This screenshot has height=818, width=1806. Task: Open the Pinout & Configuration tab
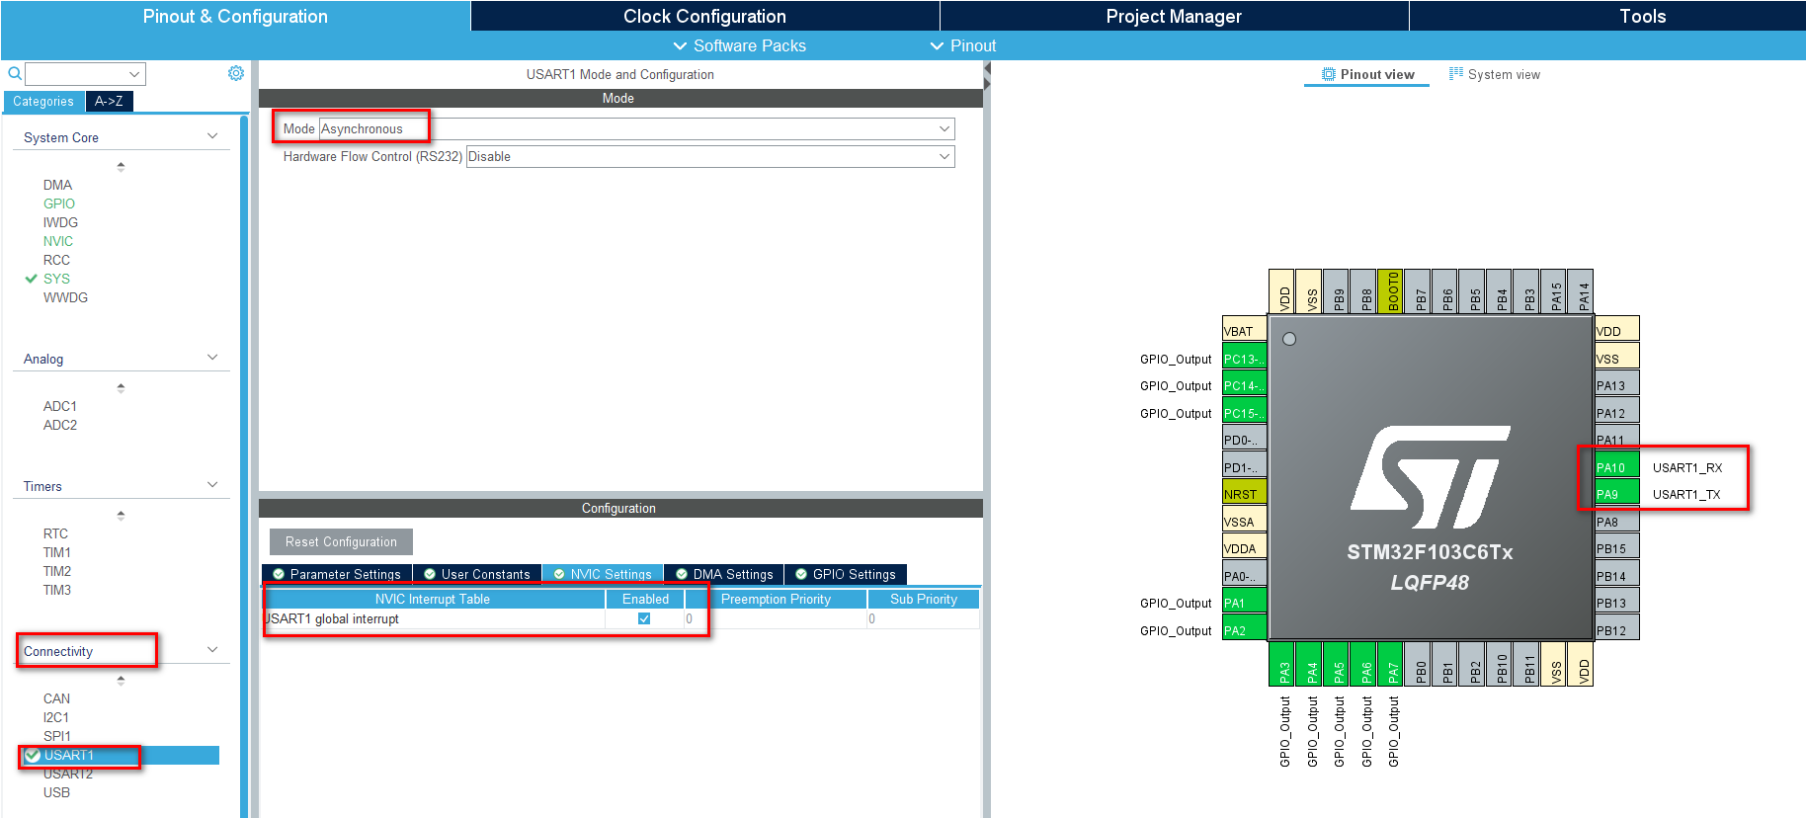[235, 16]
